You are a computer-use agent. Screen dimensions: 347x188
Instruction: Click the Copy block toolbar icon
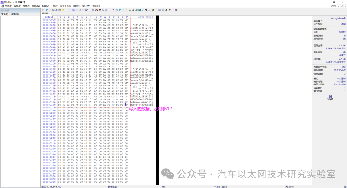[73, 10]
